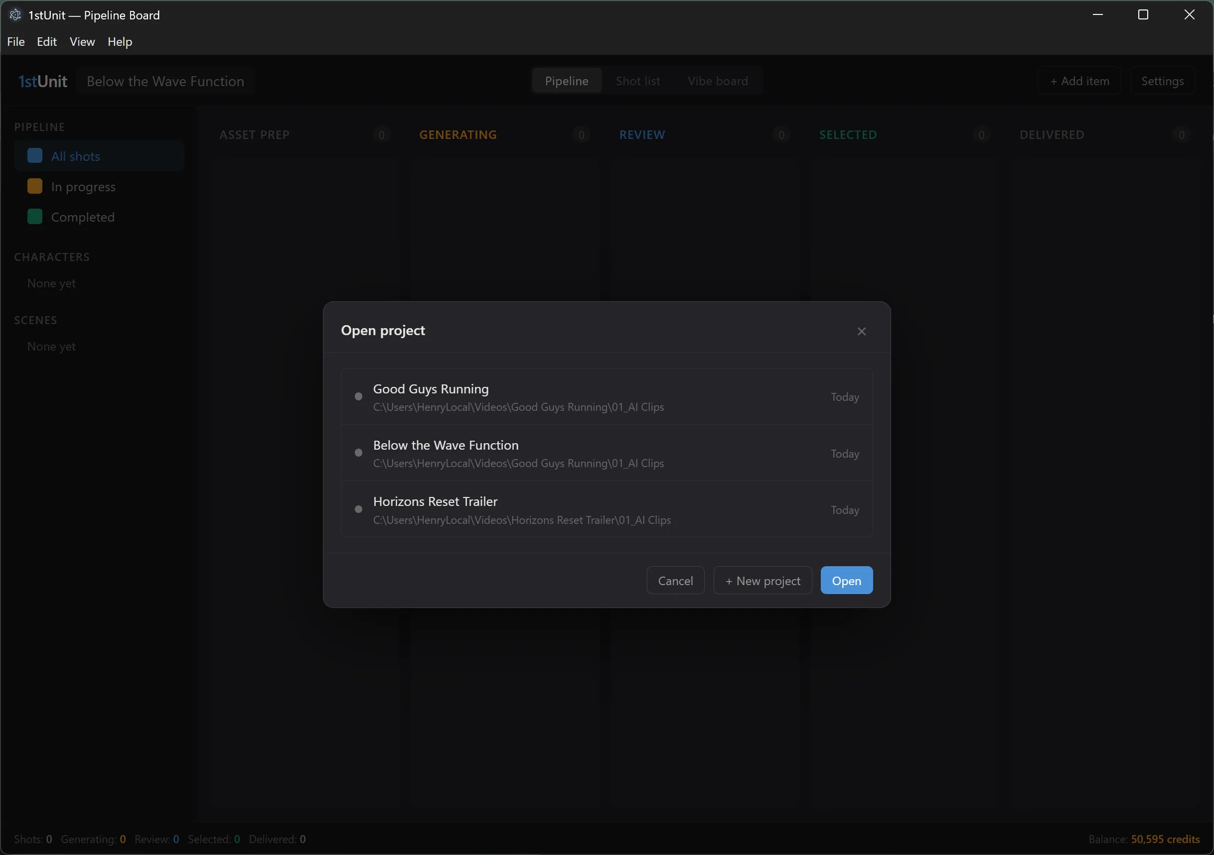This screenshot has width=1214, height=855.
Task: Switch to the Shot list tab
Action: pos(638,81)
